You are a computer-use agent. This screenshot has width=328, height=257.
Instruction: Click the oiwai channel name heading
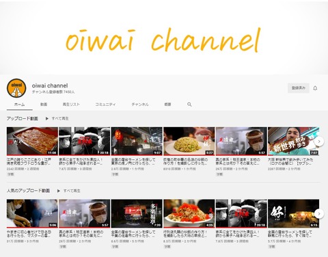pos(50,85)
